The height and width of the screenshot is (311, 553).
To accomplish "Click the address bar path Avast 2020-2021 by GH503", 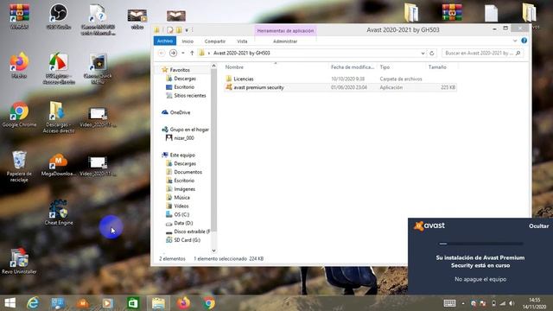I will pos(242,54).
